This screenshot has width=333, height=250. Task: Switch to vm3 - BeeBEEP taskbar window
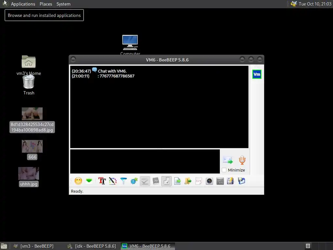tap(33, 246)
